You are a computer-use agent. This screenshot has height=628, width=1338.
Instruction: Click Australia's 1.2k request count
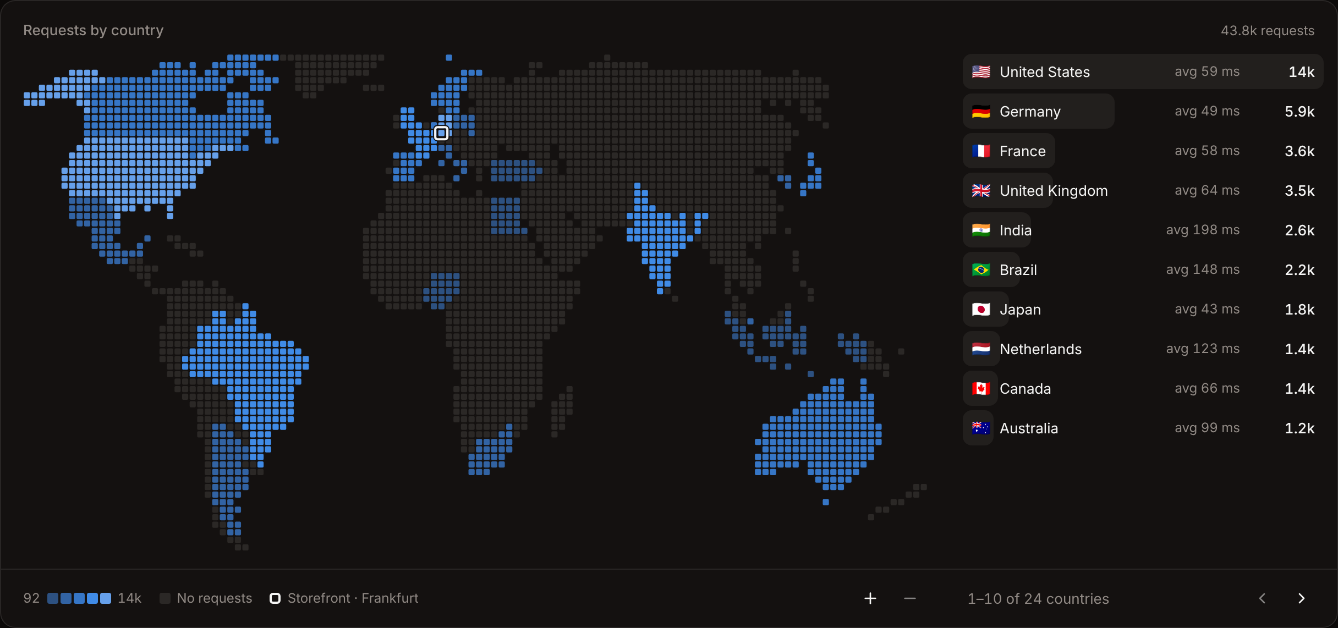pos(1299,428)
